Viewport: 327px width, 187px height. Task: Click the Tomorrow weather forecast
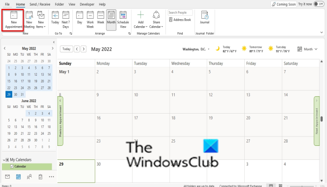[x=252, y=49]
